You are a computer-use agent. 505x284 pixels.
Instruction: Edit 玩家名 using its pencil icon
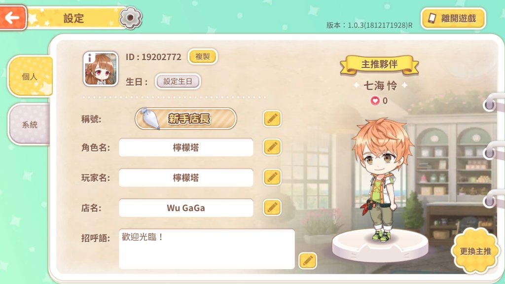tap(272, 177)
